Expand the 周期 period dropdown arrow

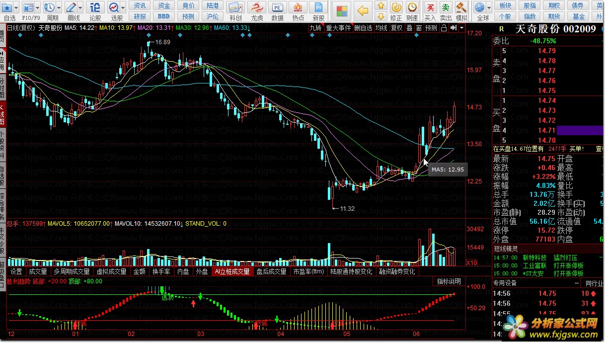(59, 8)
